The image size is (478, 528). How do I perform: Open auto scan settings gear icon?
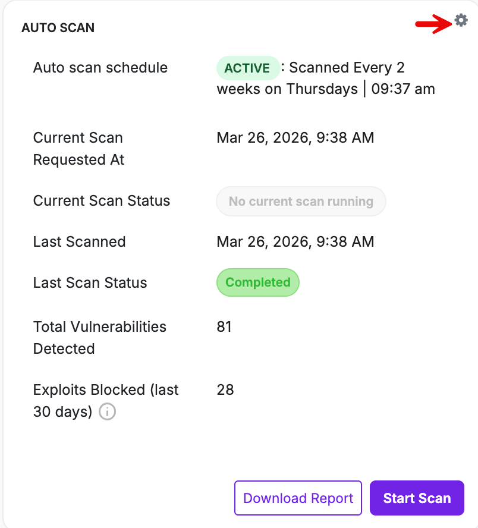click(461, 21)
